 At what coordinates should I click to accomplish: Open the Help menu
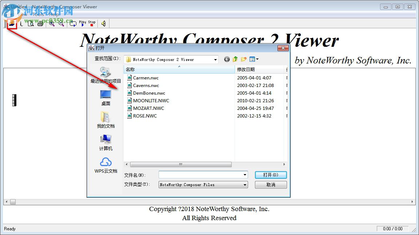point(53,14)
